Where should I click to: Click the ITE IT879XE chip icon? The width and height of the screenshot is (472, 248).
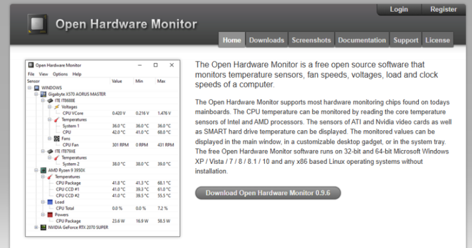pyautogui.click(x=50, y=151)
